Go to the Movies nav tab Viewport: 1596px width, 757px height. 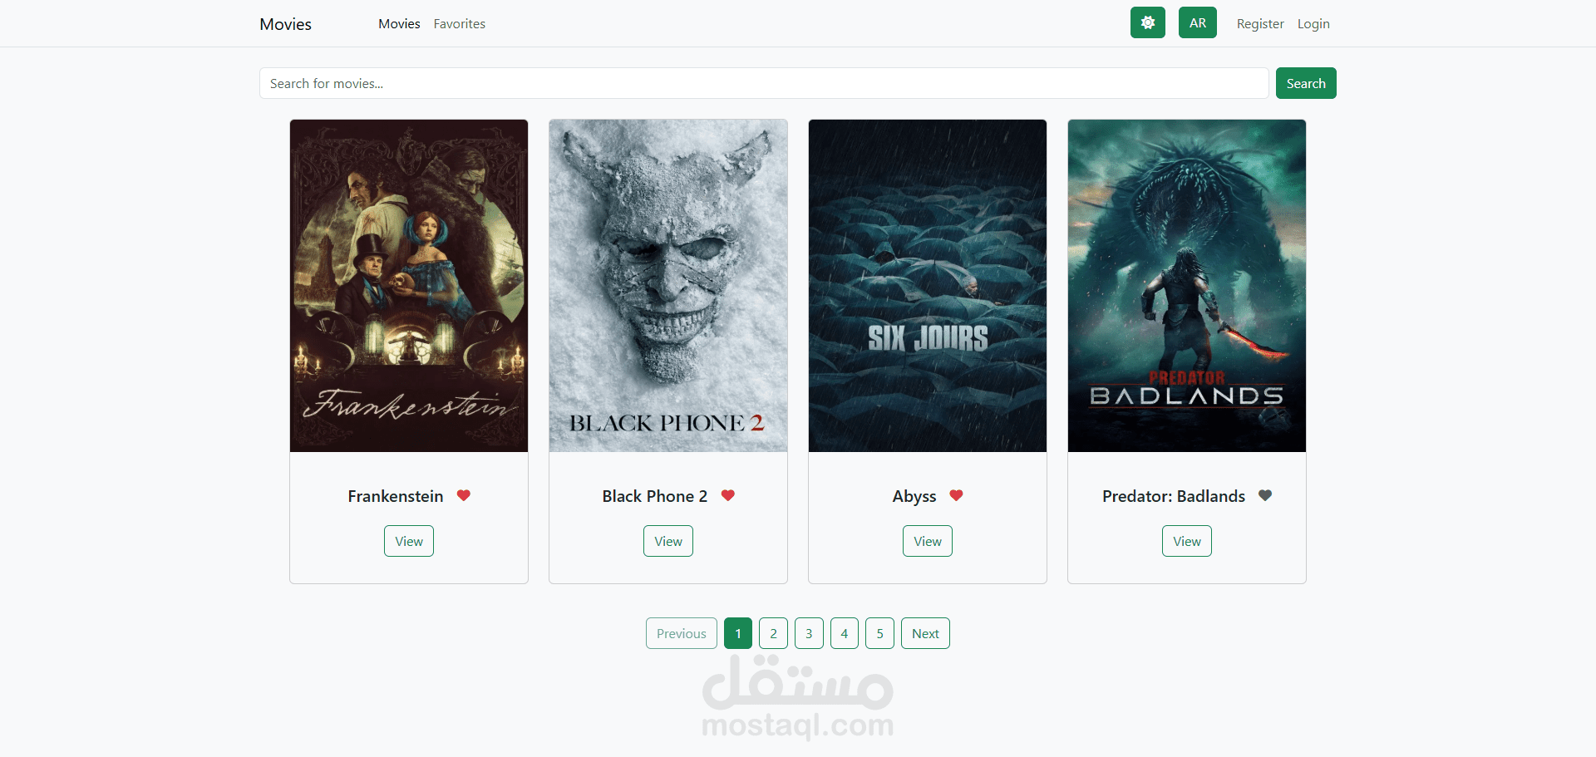pos(399,24)
